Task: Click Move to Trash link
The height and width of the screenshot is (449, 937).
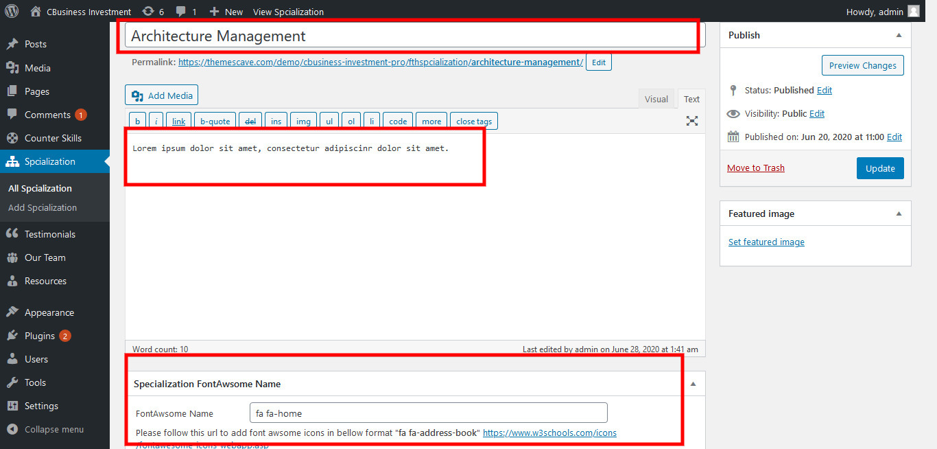Action: click(x=756, y=168)
